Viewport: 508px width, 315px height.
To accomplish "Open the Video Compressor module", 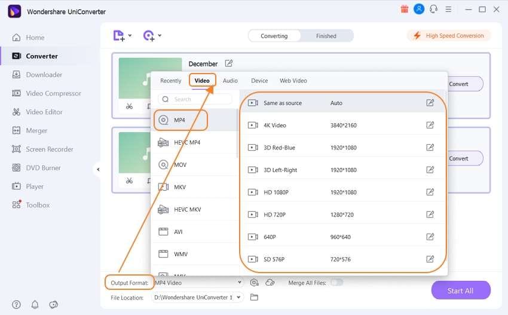I will [x=47, y=93].
